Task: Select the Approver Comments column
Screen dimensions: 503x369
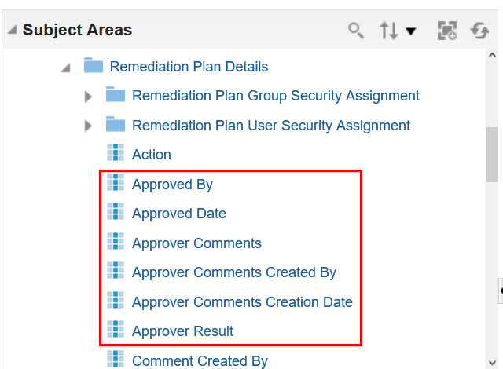Action: click(x=196, y=243)
